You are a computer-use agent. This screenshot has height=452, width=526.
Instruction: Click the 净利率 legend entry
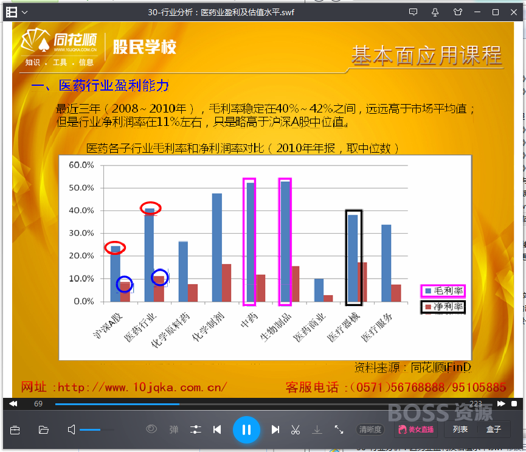pos(443,307)
